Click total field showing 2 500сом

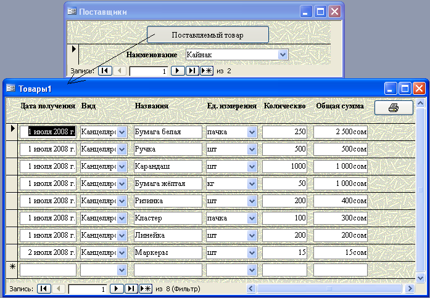pos(341,132)
